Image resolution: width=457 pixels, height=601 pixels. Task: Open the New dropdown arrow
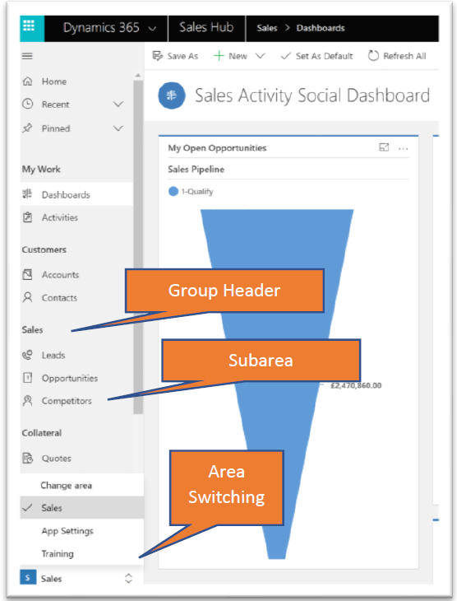pyautogui.click(x=261, y=56)
